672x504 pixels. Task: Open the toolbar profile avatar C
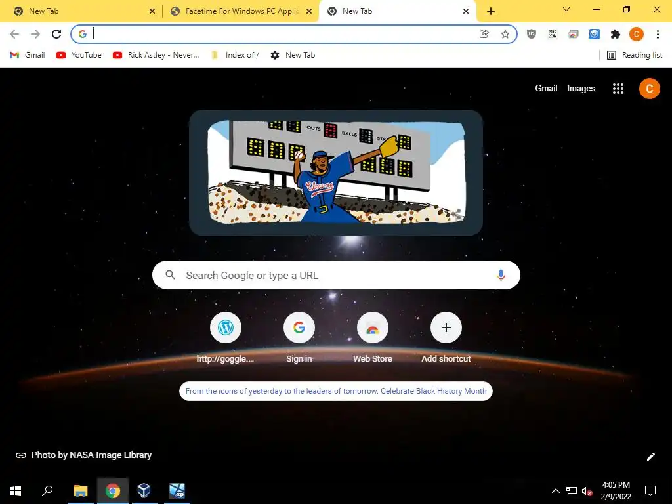[x=637, y=34]
